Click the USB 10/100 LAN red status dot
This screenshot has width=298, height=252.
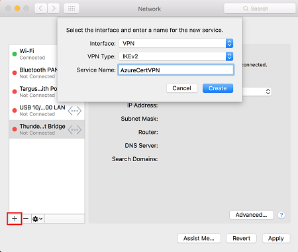[x=15, y=111]
